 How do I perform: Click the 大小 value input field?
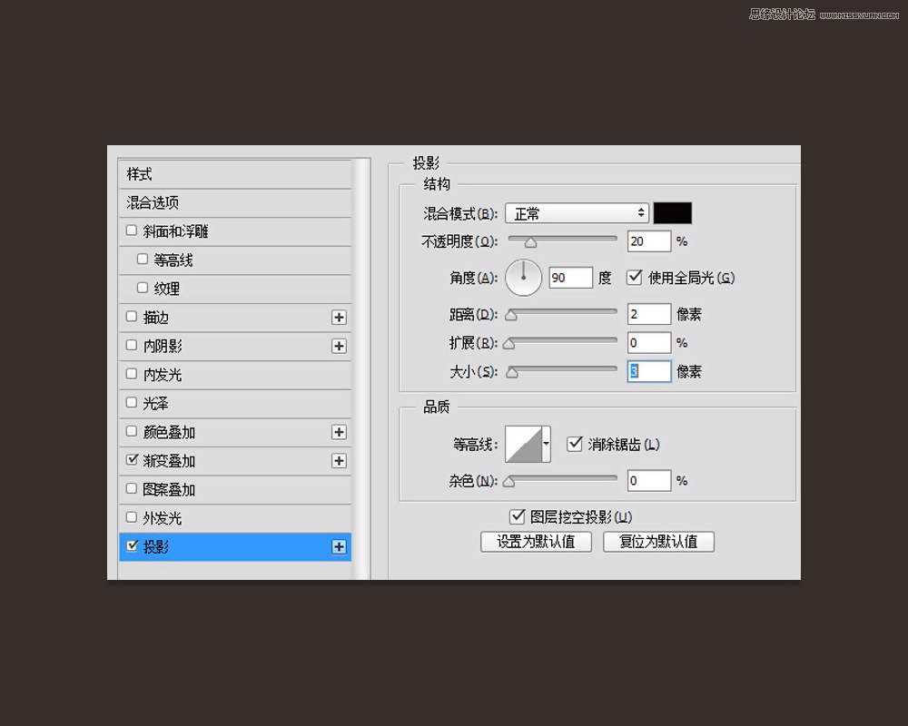(648, 371)
